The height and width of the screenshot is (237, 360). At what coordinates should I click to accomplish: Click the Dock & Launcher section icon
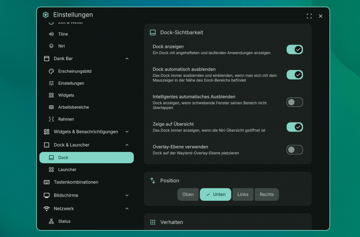(x=47, y=145)
